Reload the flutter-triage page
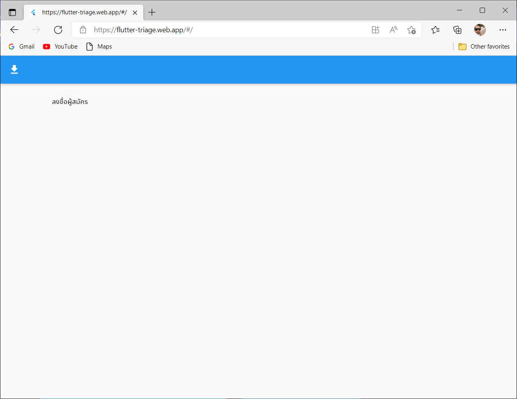The image size is (517, 399). coord(58,29)
